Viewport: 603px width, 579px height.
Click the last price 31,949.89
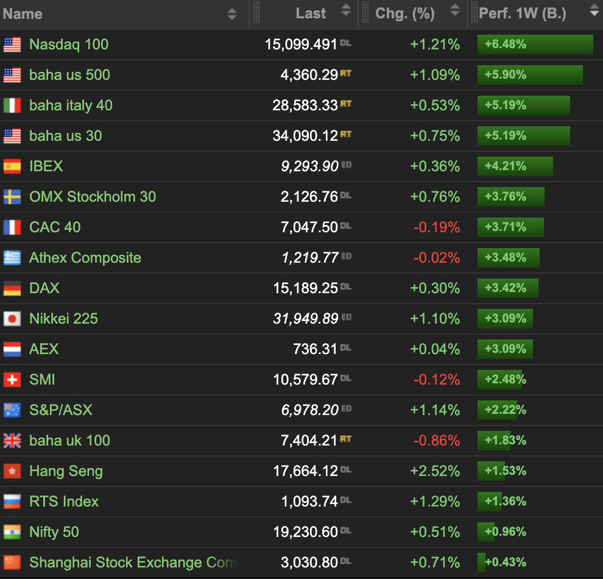click(306, 319)
